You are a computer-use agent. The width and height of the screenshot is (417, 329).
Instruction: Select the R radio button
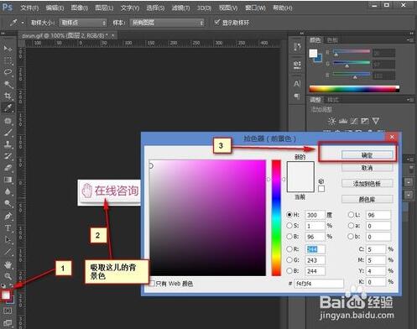coord(289,249)
